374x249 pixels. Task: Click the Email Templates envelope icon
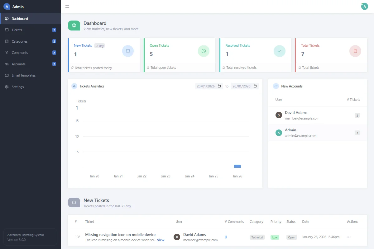coord(7,75)
